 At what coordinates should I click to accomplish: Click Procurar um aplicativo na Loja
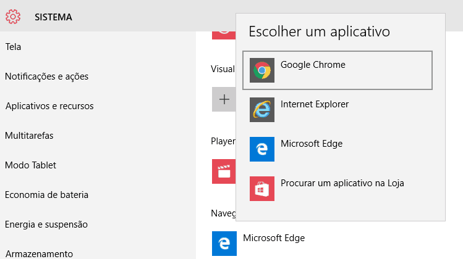[342, 183]
